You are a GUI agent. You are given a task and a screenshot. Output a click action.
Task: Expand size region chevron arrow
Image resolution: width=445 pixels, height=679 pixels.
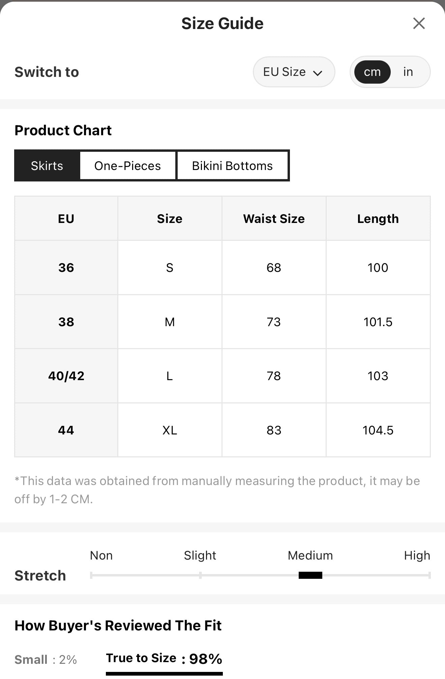tap(318, 73)
